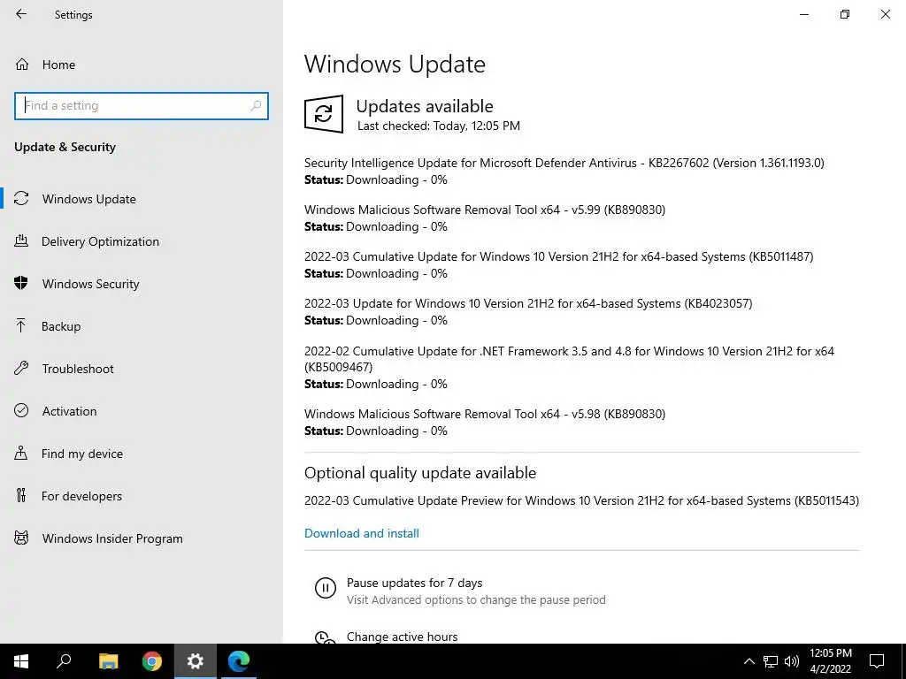Click the KB5011543 Cumulative Update Preview text

click(581, 500)
